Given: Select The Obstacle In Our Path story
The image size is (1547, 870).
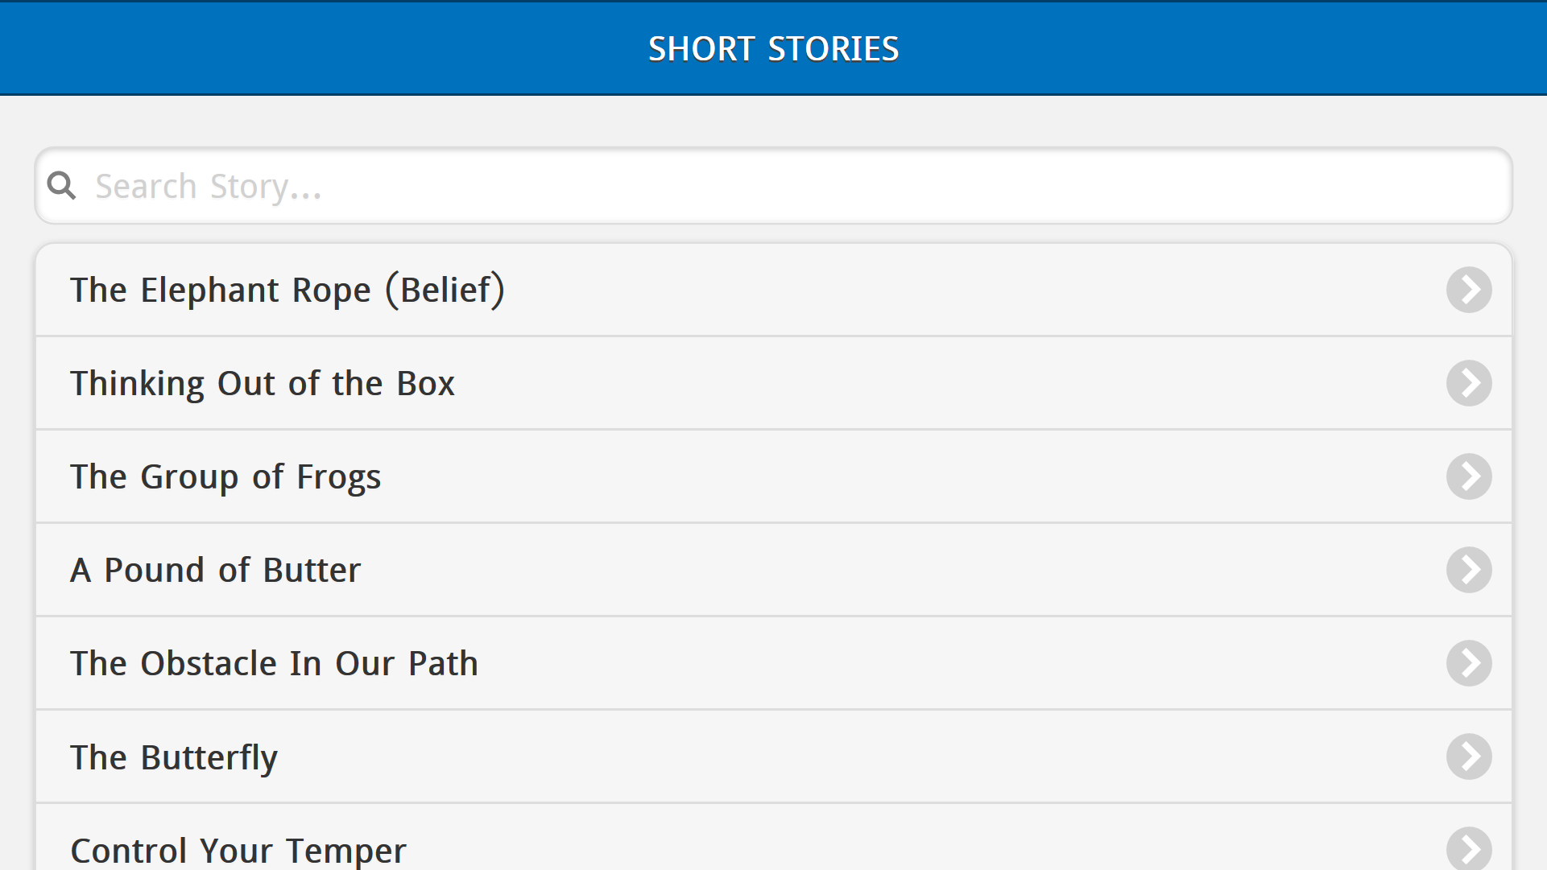Looking at the screenshot, I should click(274, 663).
